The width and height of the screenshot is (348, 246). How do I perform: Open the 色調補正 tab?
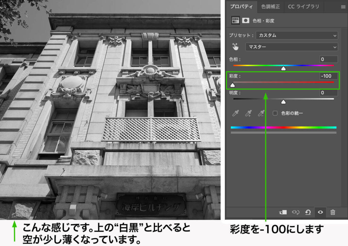click(271, 7)
